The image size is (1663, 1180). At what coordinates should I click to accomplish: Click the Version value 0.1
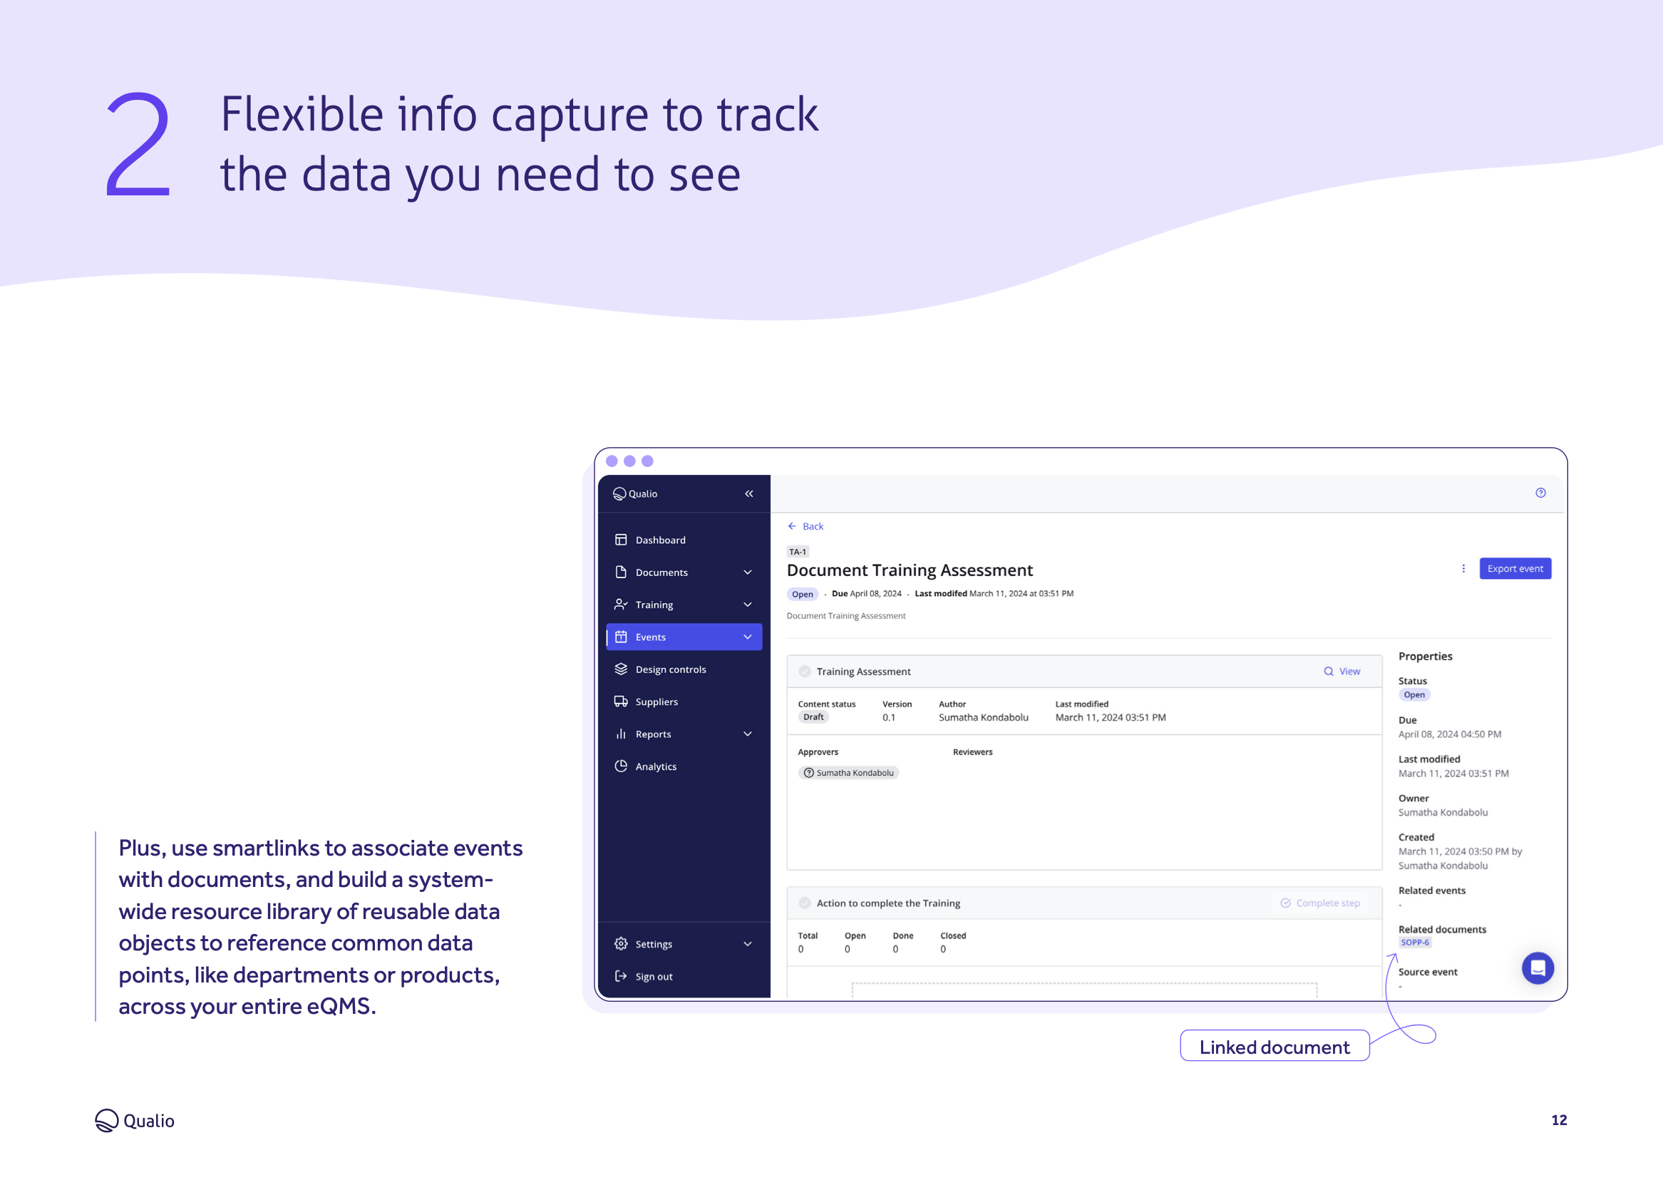888,718
